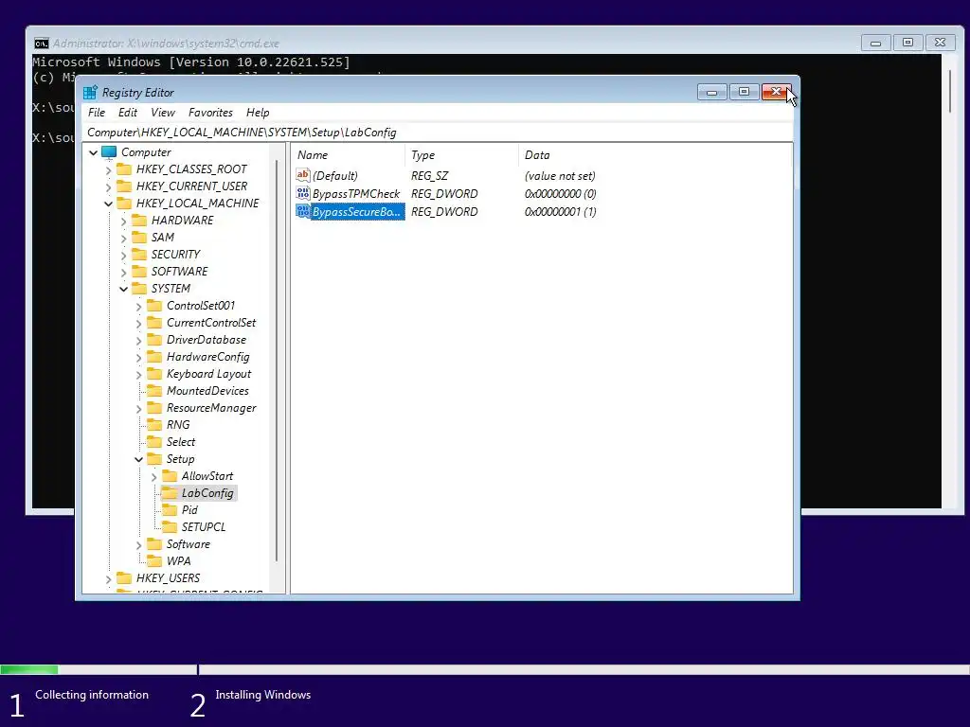Click the BypassTPMCheck DWORD value icon

[x=302, y=193]
